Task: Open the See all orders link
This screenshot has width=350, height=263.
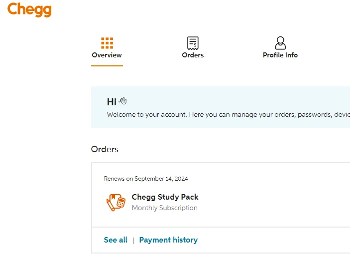Action: 116,240
